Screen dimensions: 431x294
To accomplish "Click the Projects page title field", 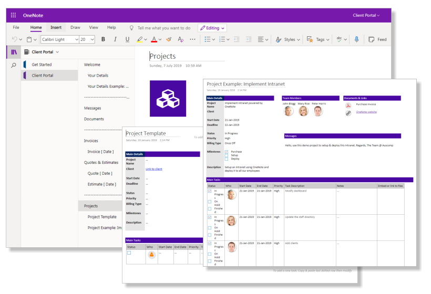I will tap(187, 56).
